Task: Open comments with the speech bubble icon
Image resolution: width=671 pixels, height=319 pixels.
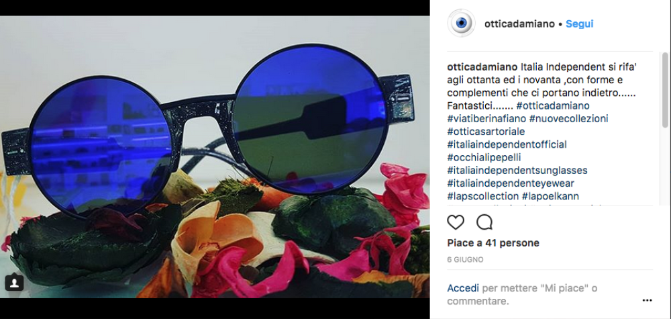Action: [484, 222]
